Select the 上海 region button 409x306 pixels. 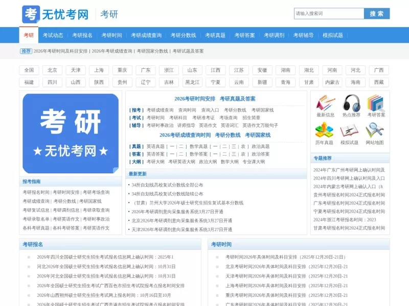point(99,70)
